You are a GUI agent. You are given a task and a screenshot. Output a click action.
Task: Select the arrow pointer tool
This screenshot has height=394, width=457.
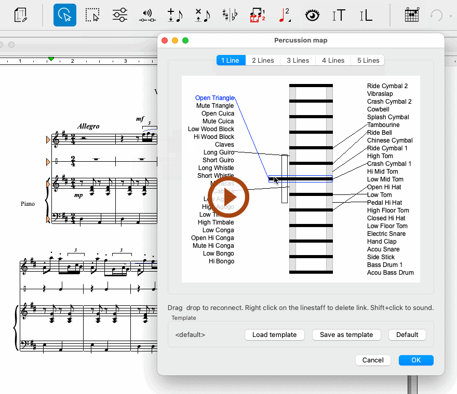[x=65, y=15]
